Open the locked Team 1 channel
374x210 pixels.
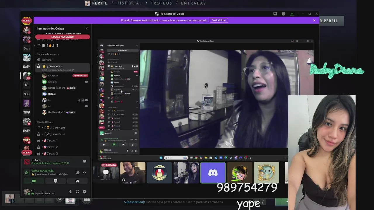point(62,141)
